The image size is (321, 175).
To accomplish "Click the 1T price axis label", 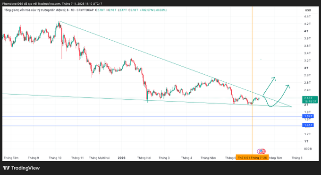I will point(306,141).
